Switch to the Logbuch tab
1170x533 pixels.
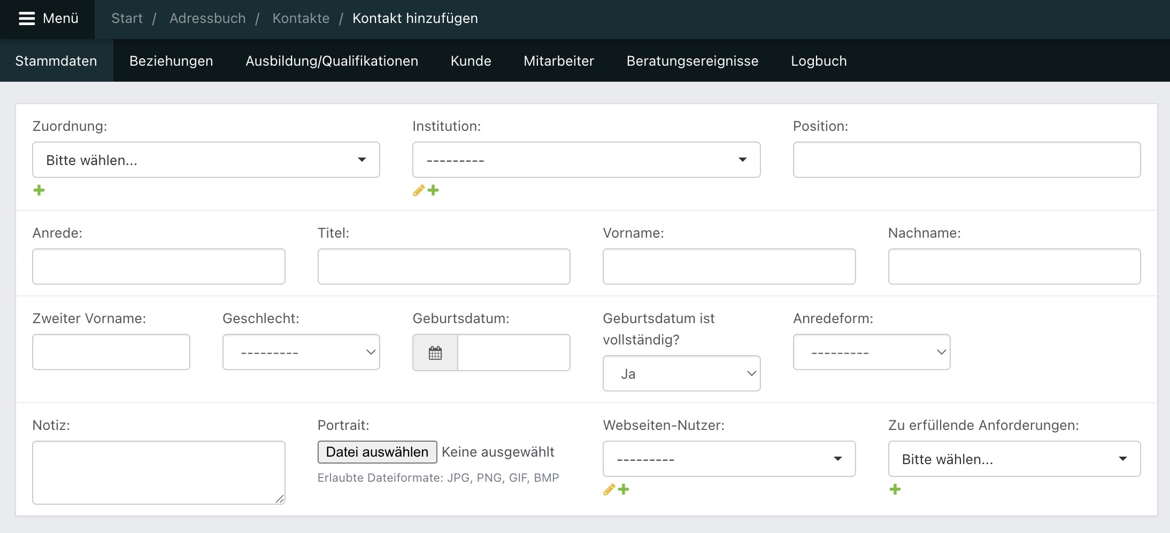pos(818,60)
